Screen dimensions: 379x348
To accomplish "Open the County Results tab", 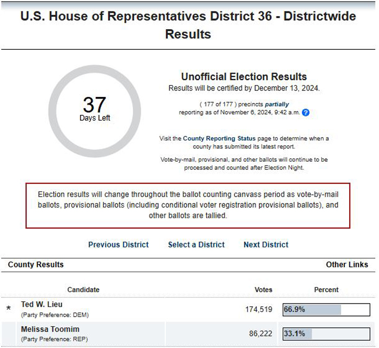I will tap(36, 265).
